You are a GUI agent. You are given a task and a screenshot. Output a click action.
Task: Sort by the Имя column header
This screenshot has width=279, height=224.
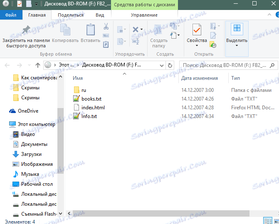click(78, 78)
